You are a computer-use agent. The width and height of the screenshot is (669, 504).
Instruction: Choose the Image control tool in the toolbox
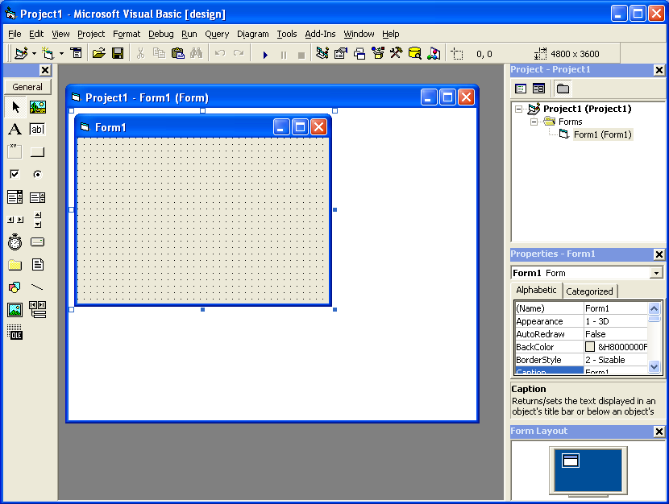point(15,310)
